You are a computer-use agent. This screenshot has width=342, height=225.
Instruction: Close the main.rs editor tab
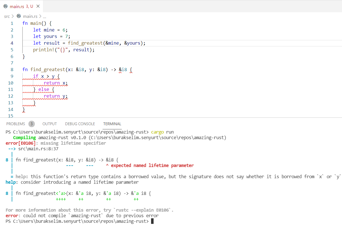point(38,6)
